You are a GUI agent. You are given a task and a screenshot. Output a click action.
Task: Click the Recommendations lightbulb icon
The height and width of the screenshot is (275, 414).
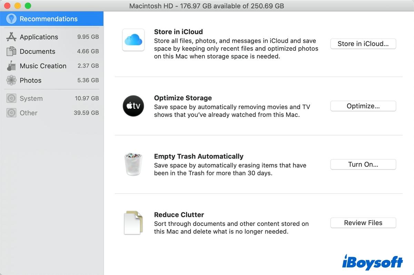tap(11, 19)
